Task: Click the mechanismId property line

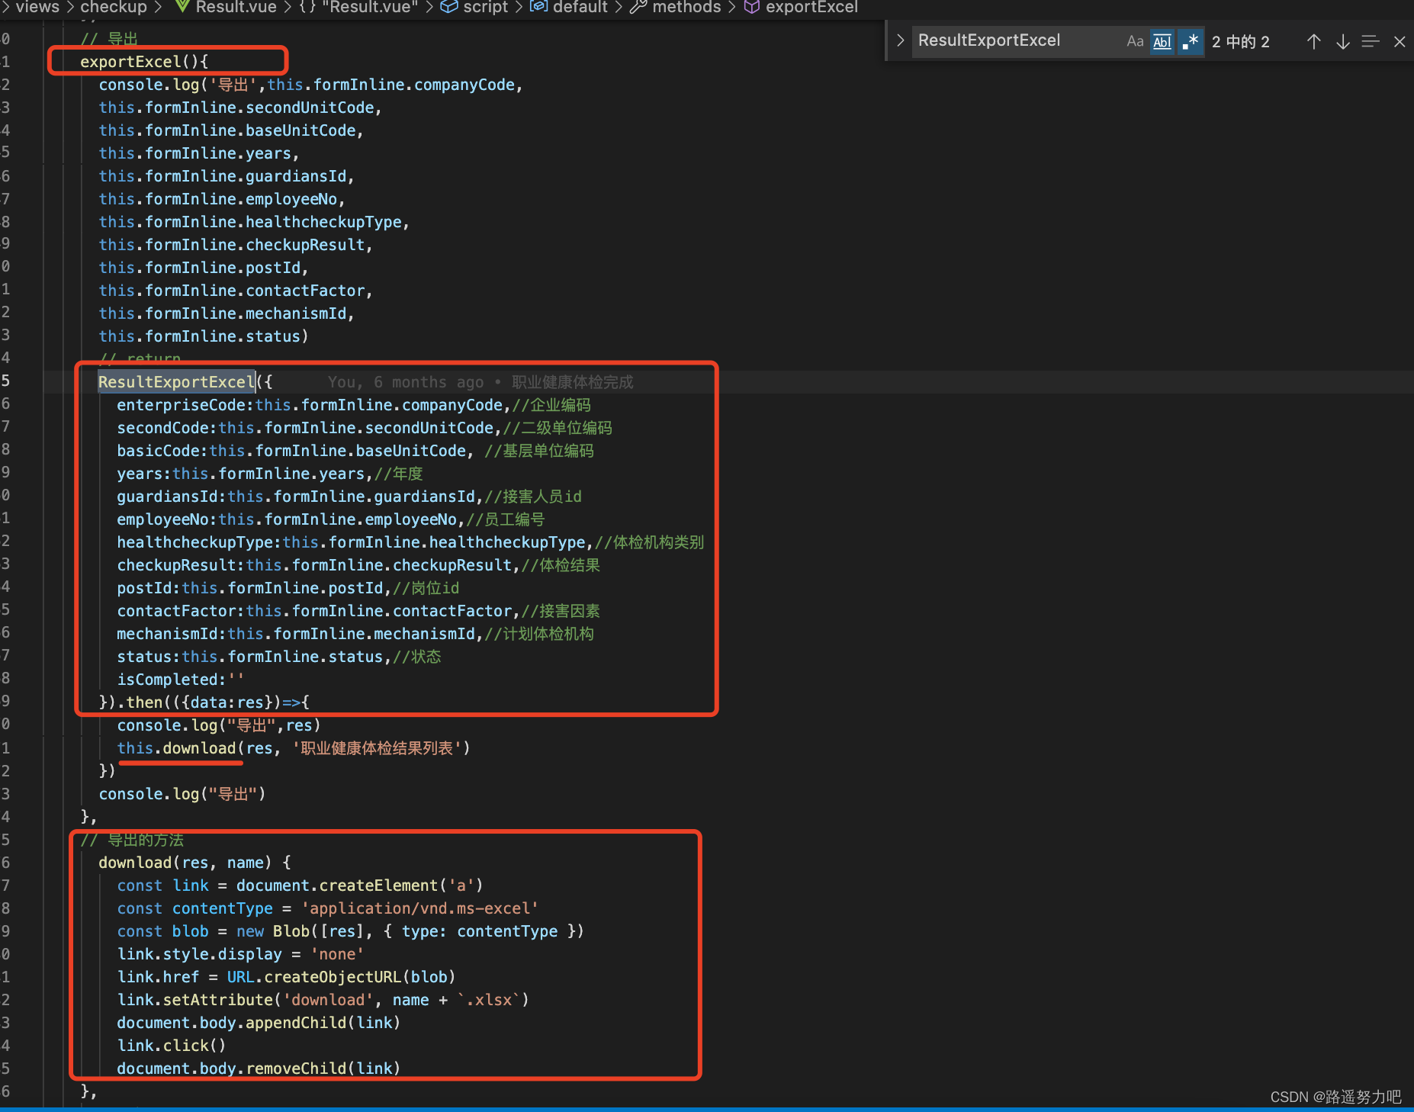Action: pyautogui.click(x=355, y=634)
